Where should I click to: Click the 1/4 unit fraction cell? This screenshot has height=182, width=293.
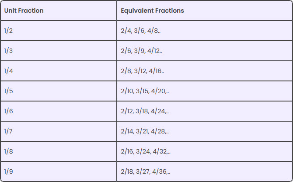click(x=9, y=71)
